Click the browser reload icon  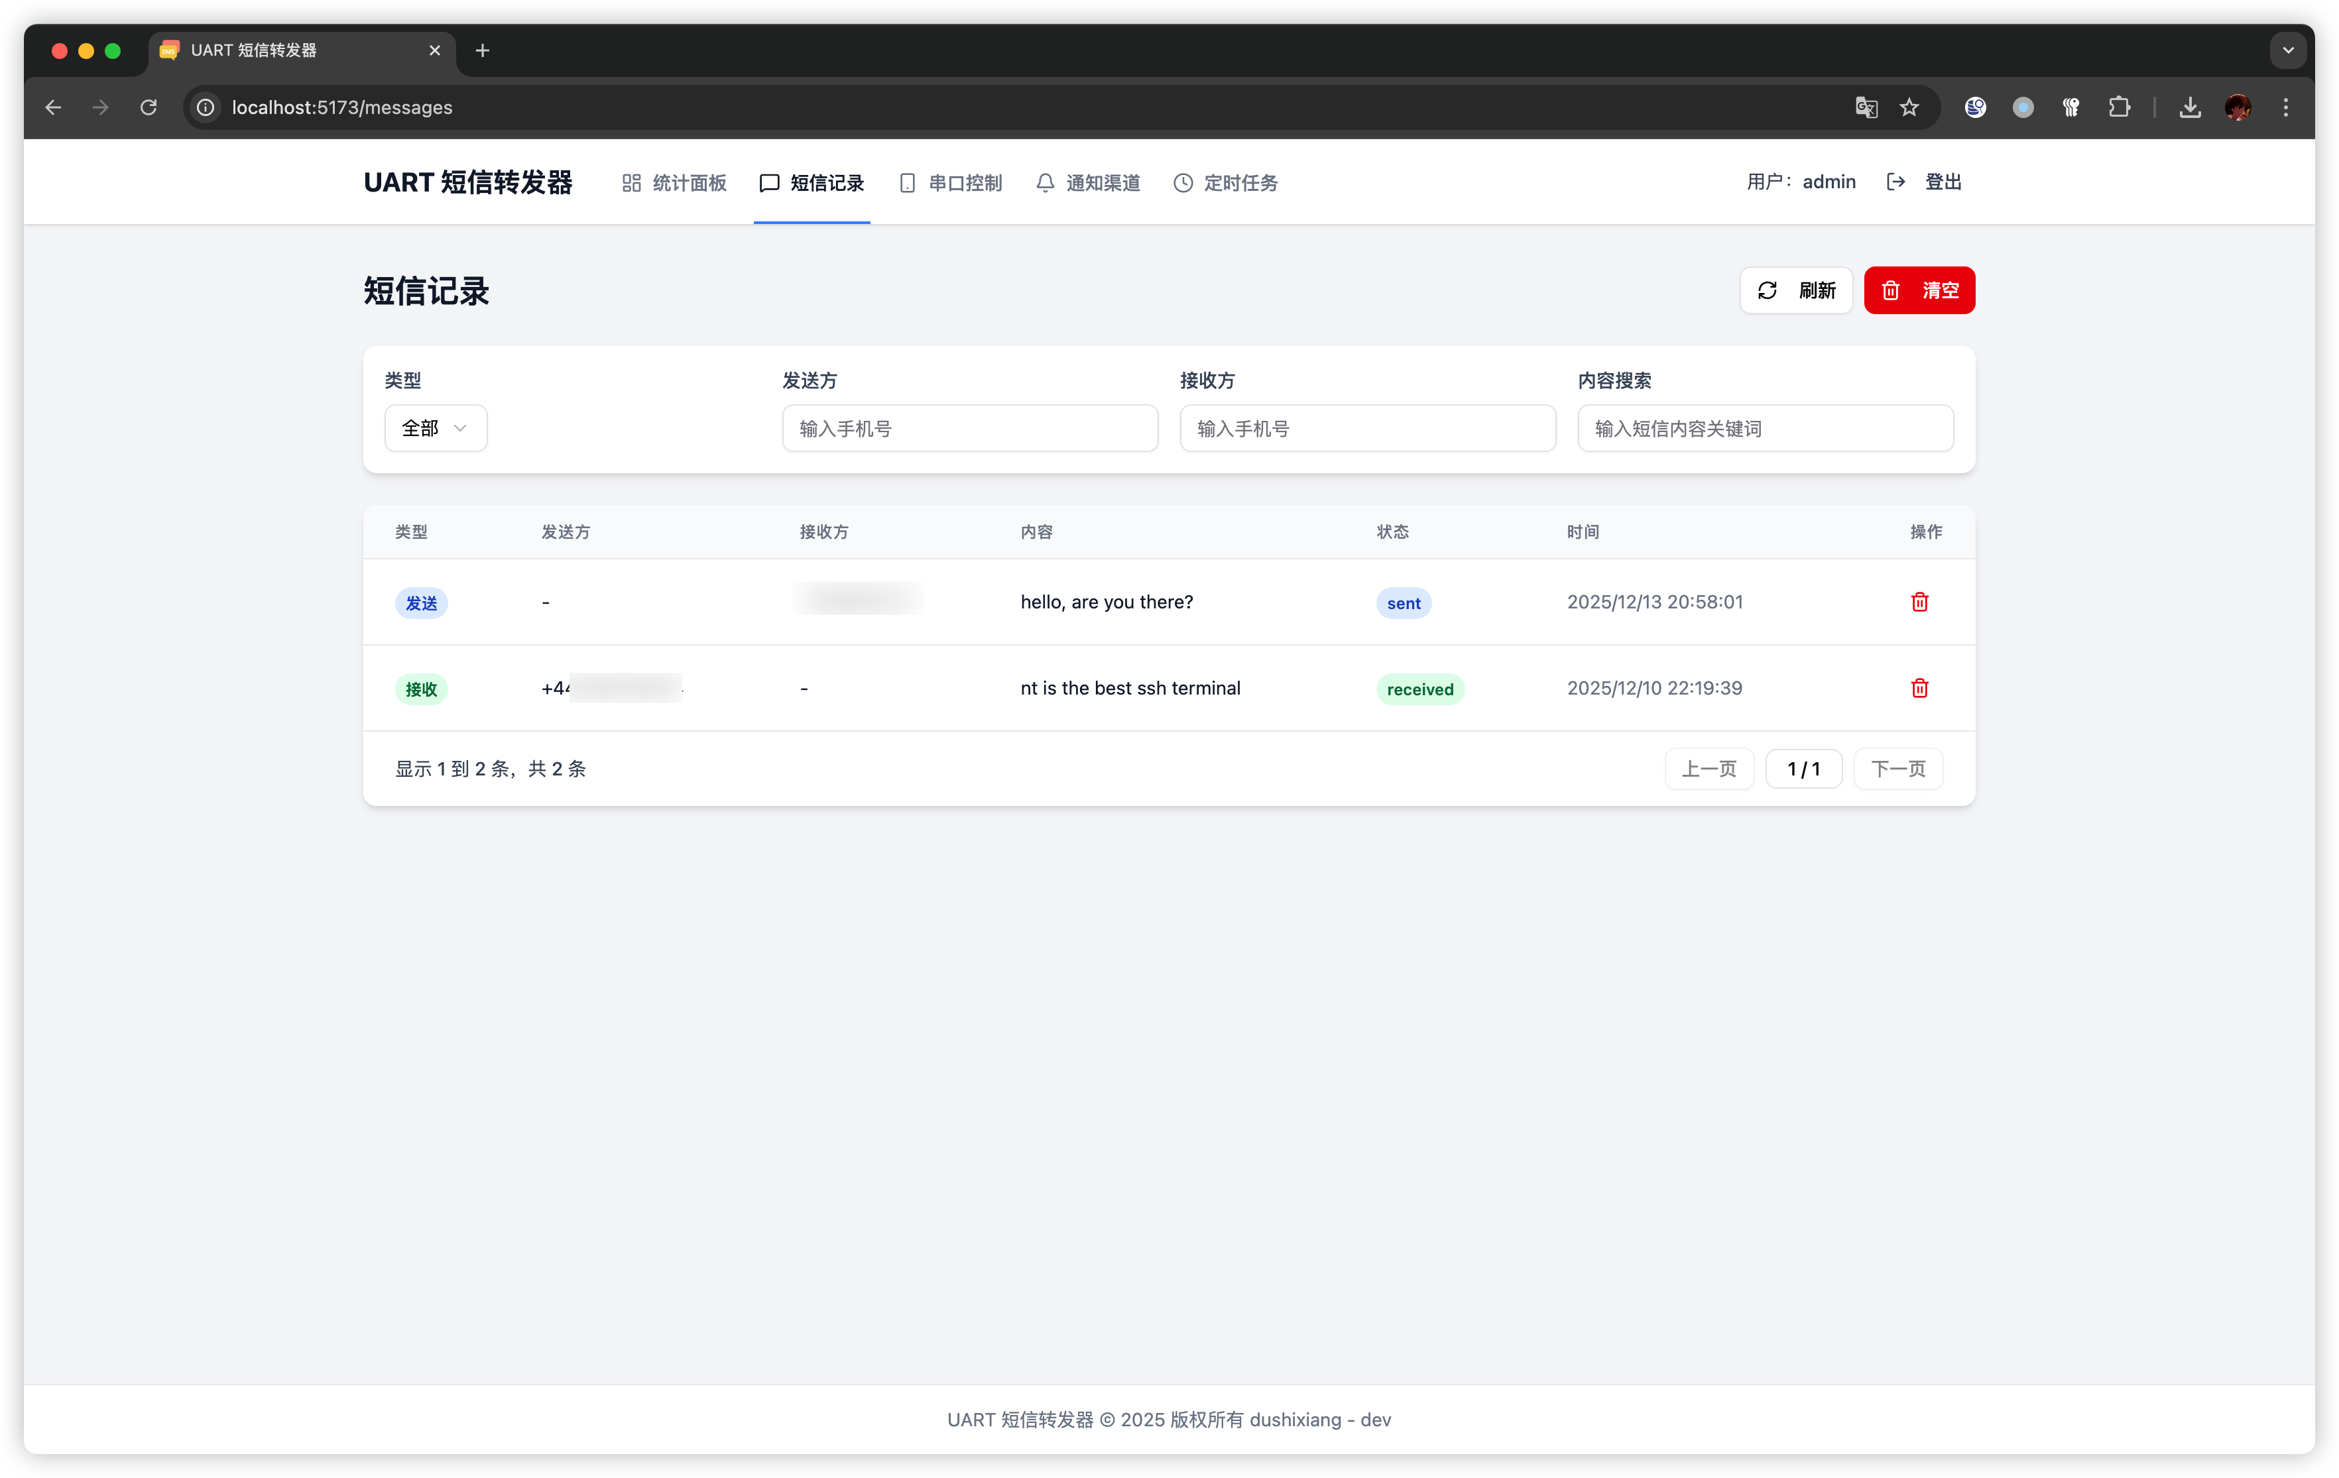point(149,108)
